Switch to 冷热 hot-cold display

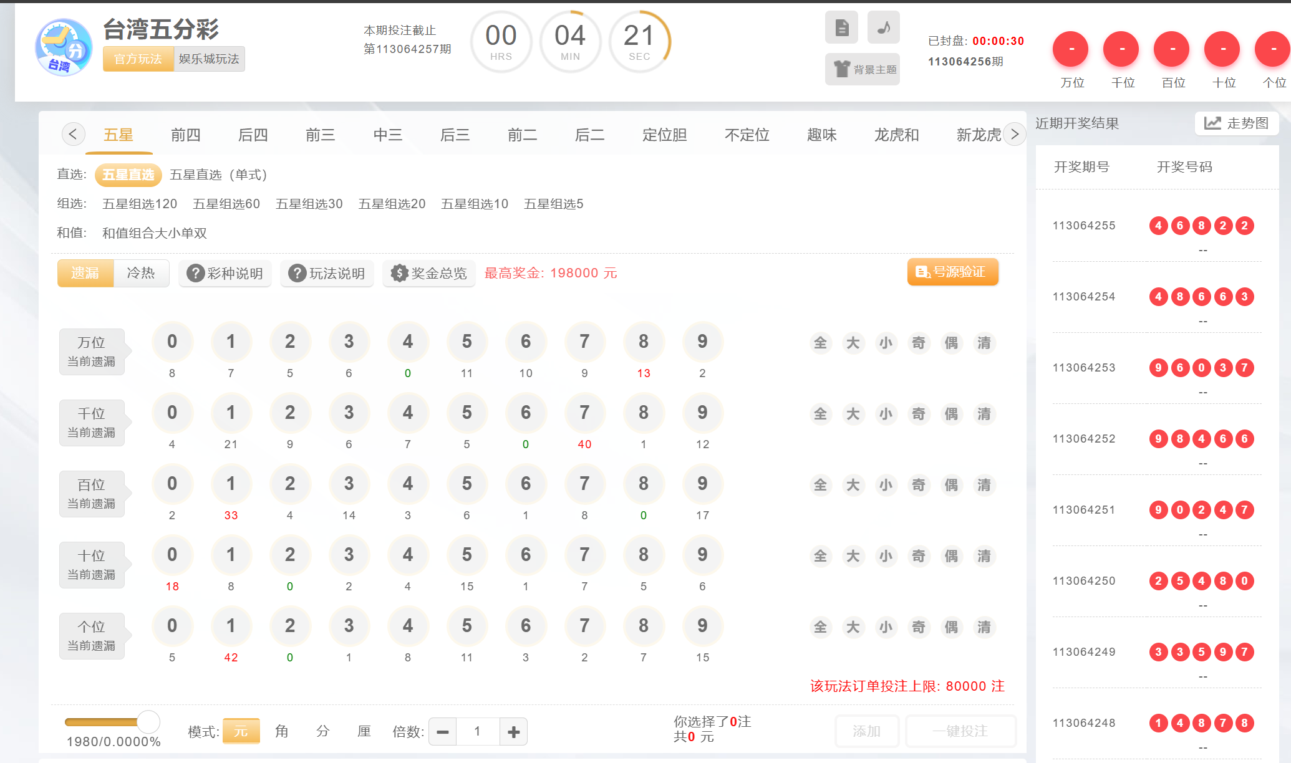[x=141, y=273]
